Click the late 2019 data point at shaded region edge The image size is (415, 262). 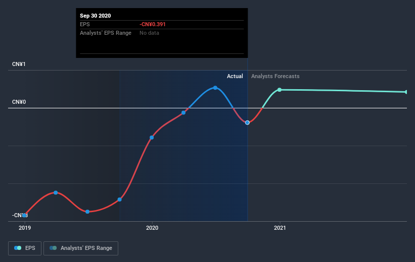click(120, 200)
